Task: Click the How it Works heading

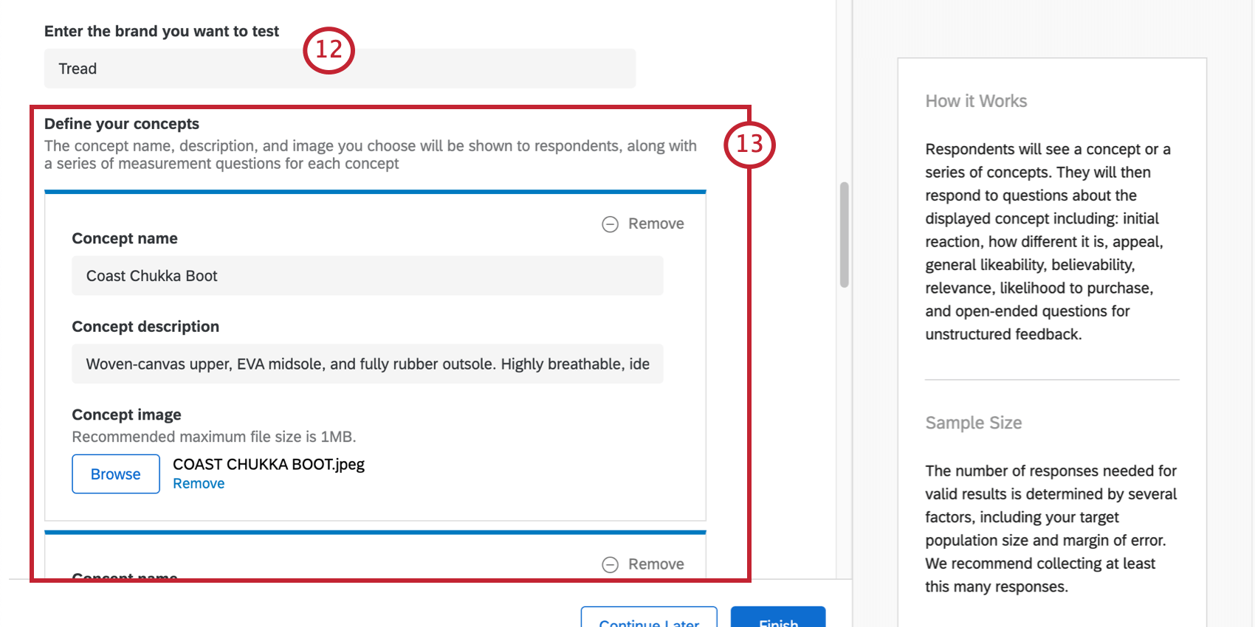Action: [x=976, y=101]
